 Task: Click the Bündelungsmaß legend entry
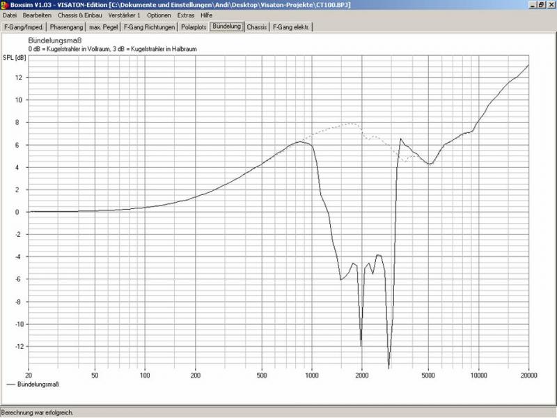(x=33, y=385)
